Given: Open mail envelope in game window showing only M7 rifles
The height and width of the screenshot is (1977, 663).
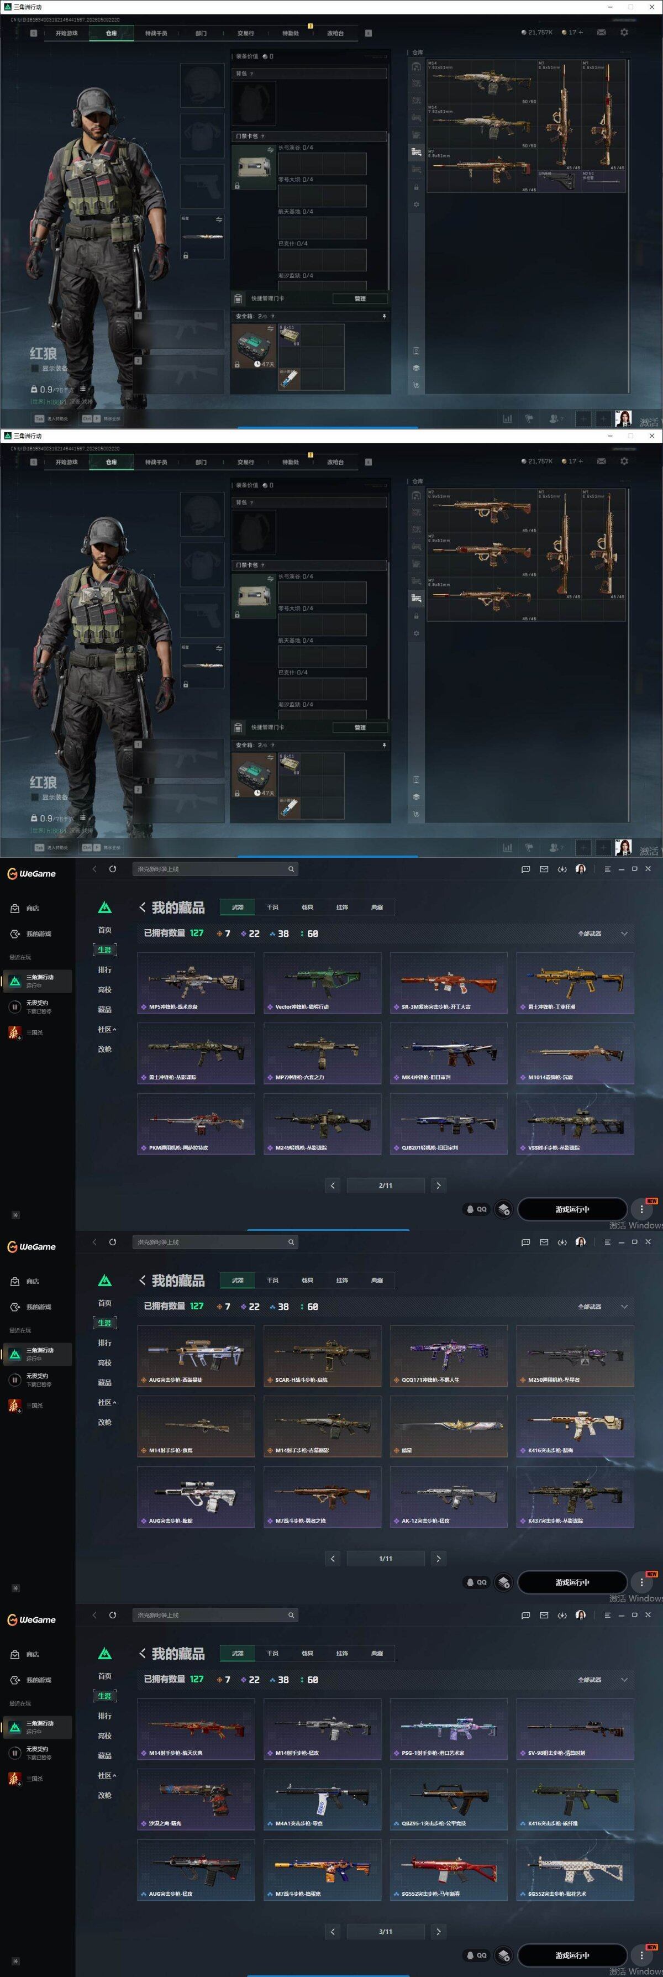Looking at the screenshot, I should 601,462.
